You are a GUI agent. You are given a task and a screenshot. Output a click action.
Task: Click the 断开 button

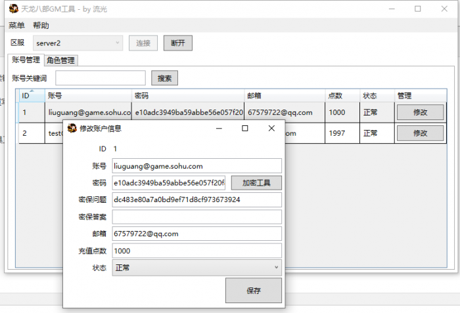pyautogui.click(x=178, y=43)
